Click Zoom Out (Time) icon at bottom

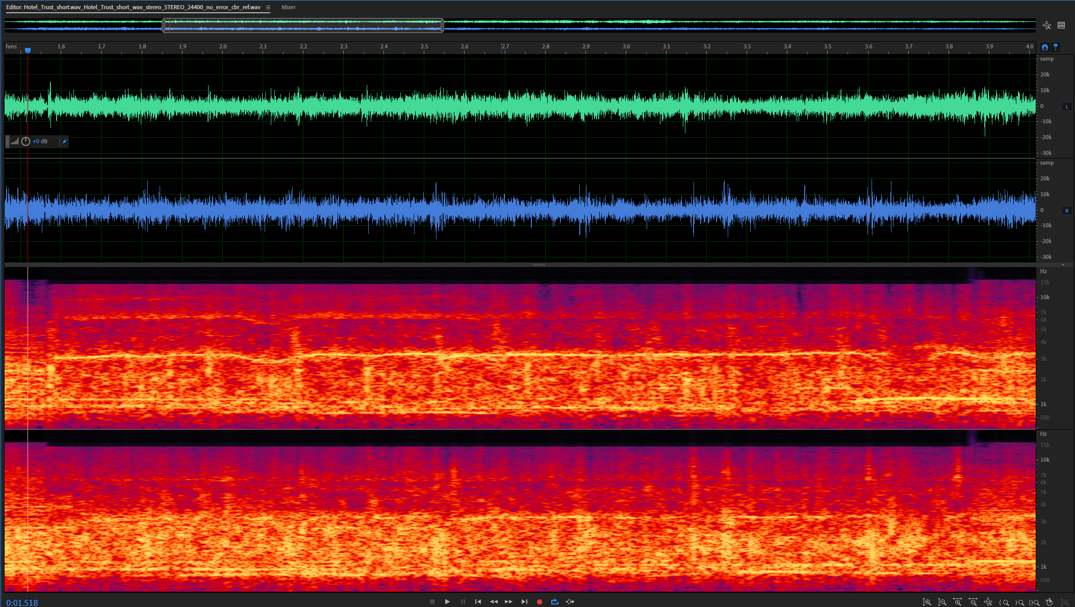coord(973,602)
